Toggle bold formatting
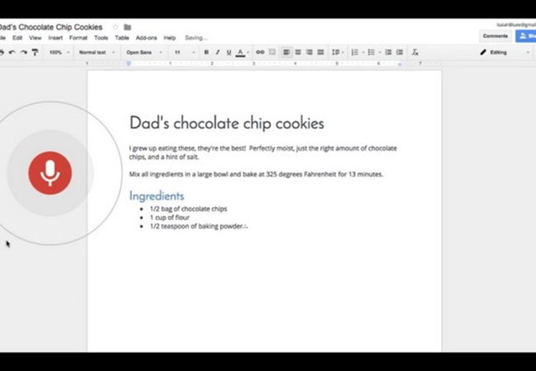This screenshot has height=371, width=536. 207,52
